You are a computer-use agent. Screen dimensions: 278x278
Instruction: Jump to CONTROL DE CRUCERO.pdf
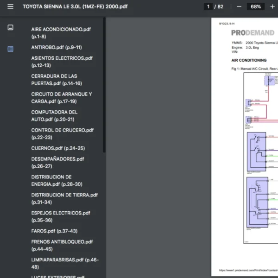62,134
